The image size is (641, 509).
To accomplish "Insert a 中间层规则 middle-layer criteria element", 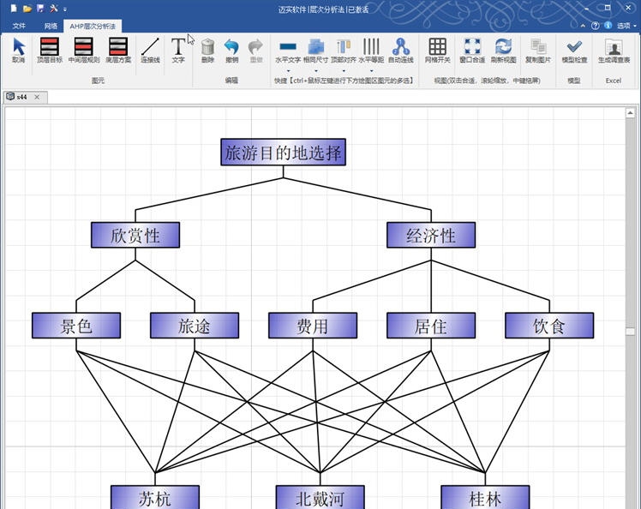I will click(84, 50).
